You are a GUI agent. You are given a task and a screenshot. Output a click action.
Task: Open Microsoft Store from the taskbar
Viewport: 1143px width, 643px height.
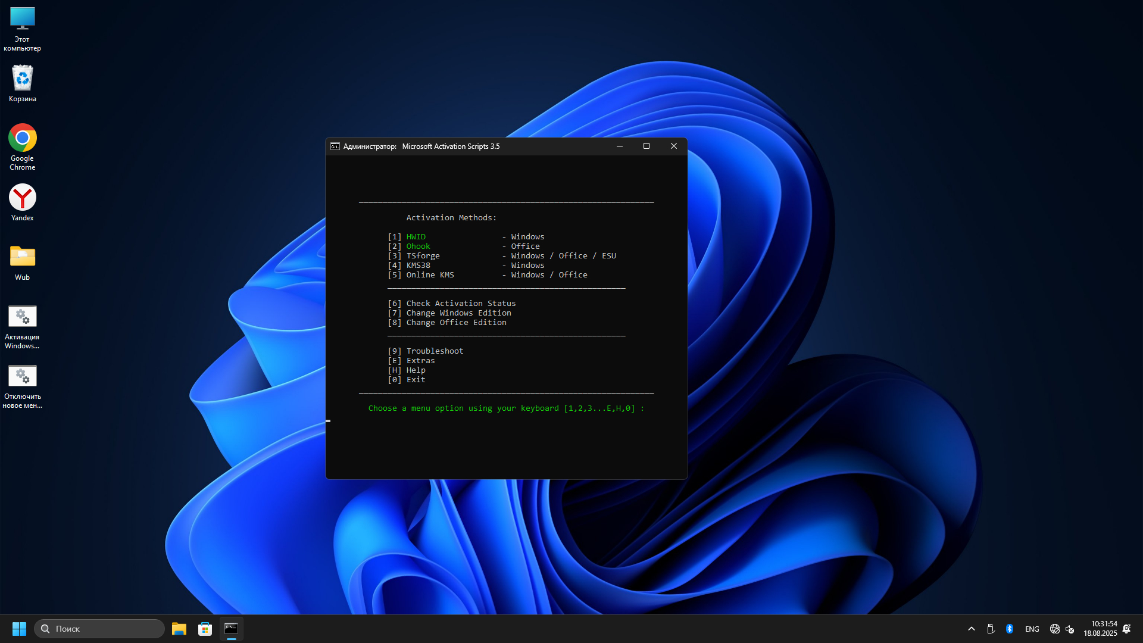click(205, 628)
